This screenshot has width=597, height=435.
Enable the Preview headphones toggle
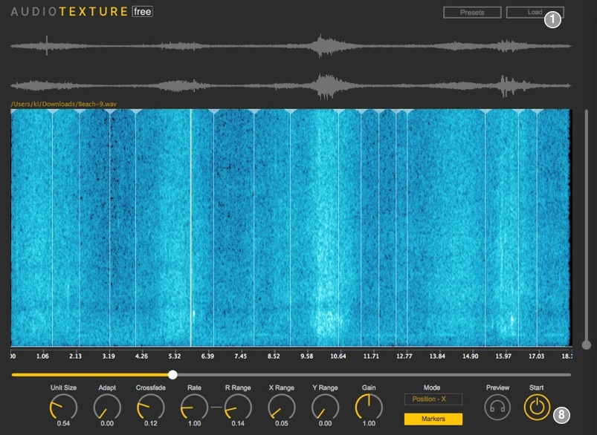497,408
